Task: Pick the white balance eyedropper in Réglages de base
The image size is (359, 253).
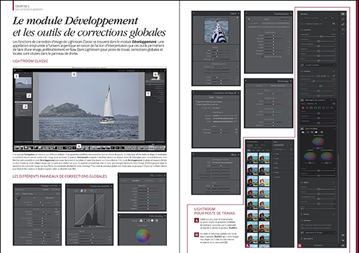Action: click(19, 199)
